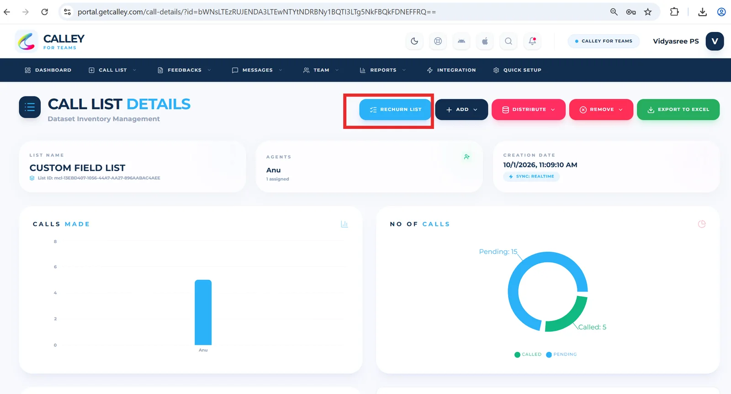Toggle the Pending legend item
Viewport: 731px width, 394px height.
[x=561, y=354]
